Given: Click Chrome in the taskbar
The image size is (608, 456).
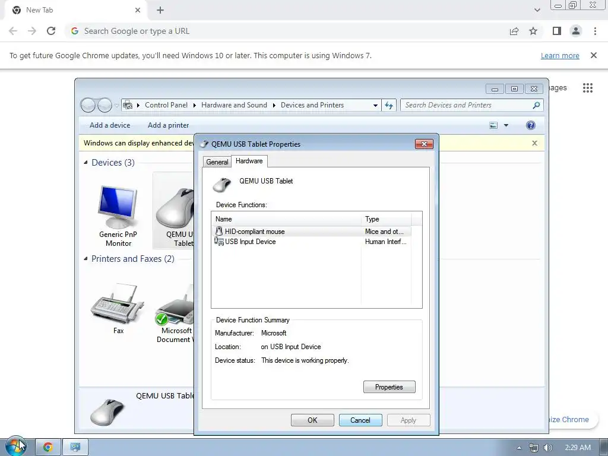Looking at the screenshot, I should [x=47, y=447].
